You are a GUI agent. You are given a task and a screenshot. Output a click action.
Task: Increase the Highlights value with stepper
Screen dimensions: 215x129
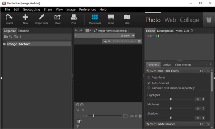tap(203, 99)
